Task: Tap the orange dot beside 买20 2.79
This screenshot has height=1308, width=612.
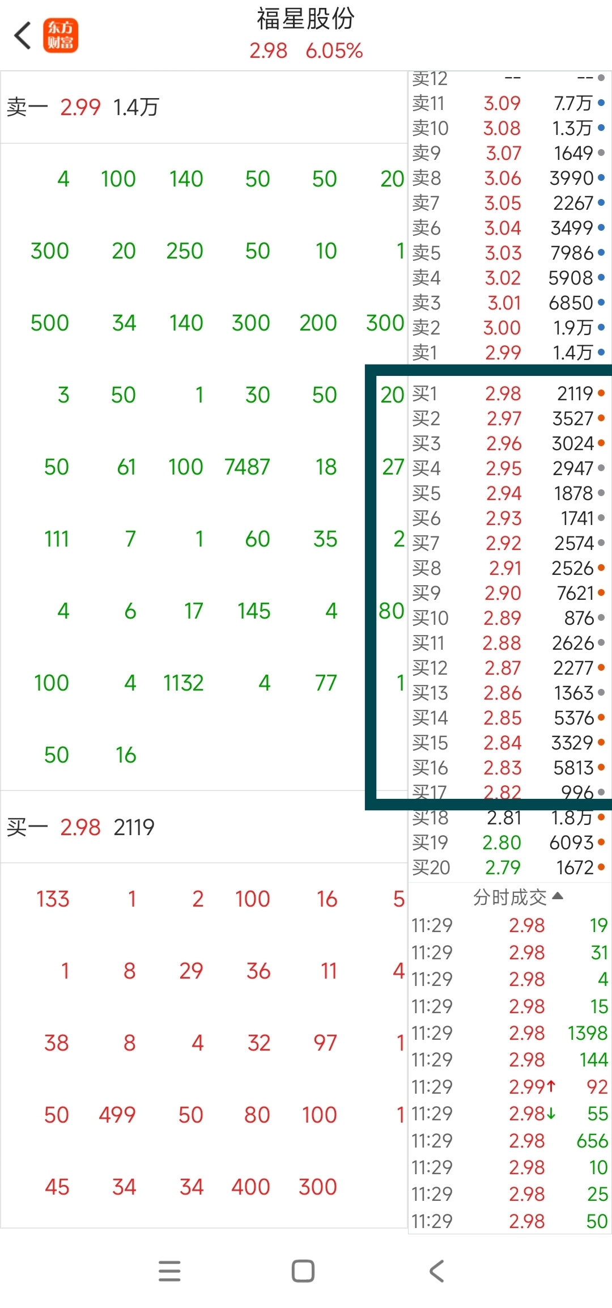Action: click(x=601, y=867)
